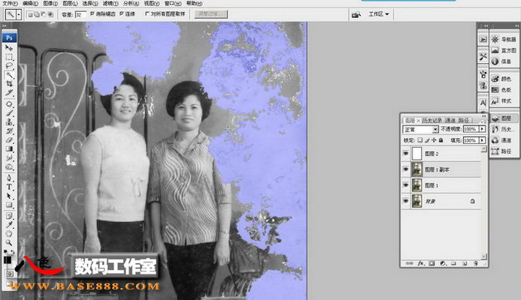Screen dimensions: 521x300
Task: Click the tolerance (容差) input field
Action: click(80, 14)
